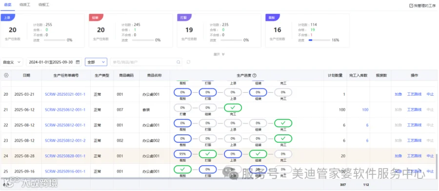Click the 0% 上漆 stage in row 24

point(233,154)
